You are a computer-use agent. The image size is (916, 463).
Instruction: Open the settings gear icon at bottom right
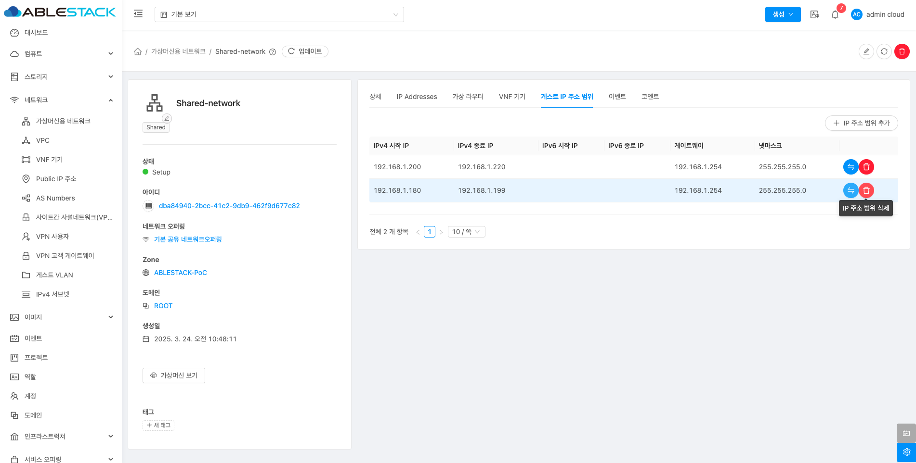tap(906, 452)
